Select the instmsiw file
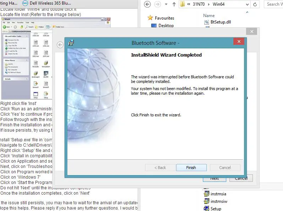 point(219,201)
